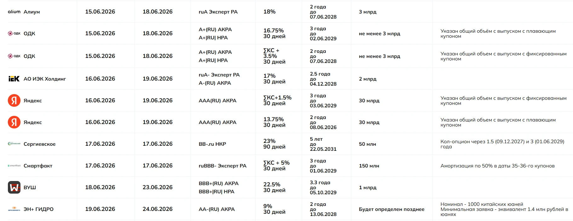Viewport: 573px width, 221px height.
Task: Open the АО ИЭК Холдинг issuer link
Action: [45, 79]
